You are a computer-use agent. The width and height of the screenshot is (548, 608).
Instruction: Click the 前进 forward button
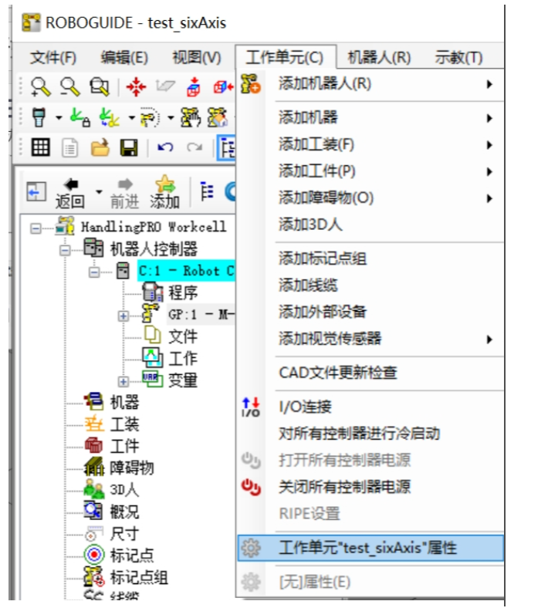tap(125, 193)
